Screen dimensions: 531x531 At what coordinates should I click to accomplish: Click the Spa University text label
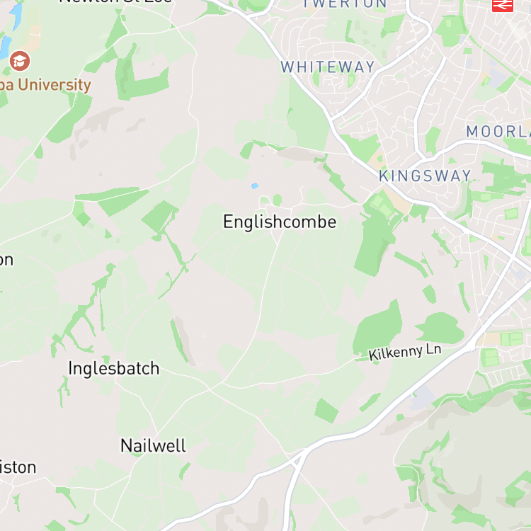coord(45,85)
